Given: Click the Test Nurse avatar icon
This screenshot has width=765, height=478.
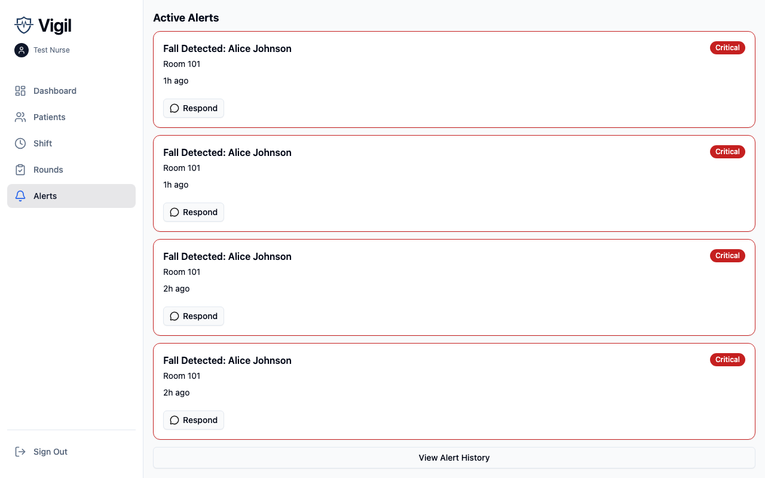Looking at the screenshot, I should tap(22, 50).
